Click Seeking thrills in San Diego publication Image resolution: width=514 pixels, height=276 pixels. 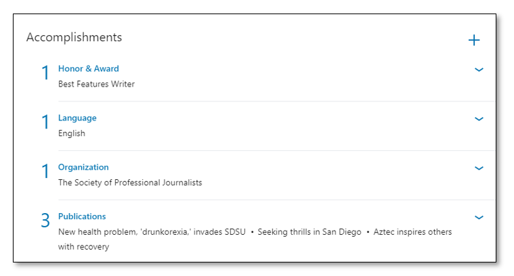(309, 232)
